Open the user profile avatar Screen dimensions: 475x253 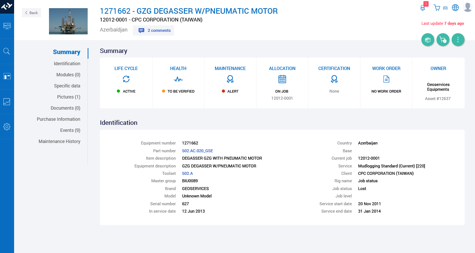(x=468, y=7)
